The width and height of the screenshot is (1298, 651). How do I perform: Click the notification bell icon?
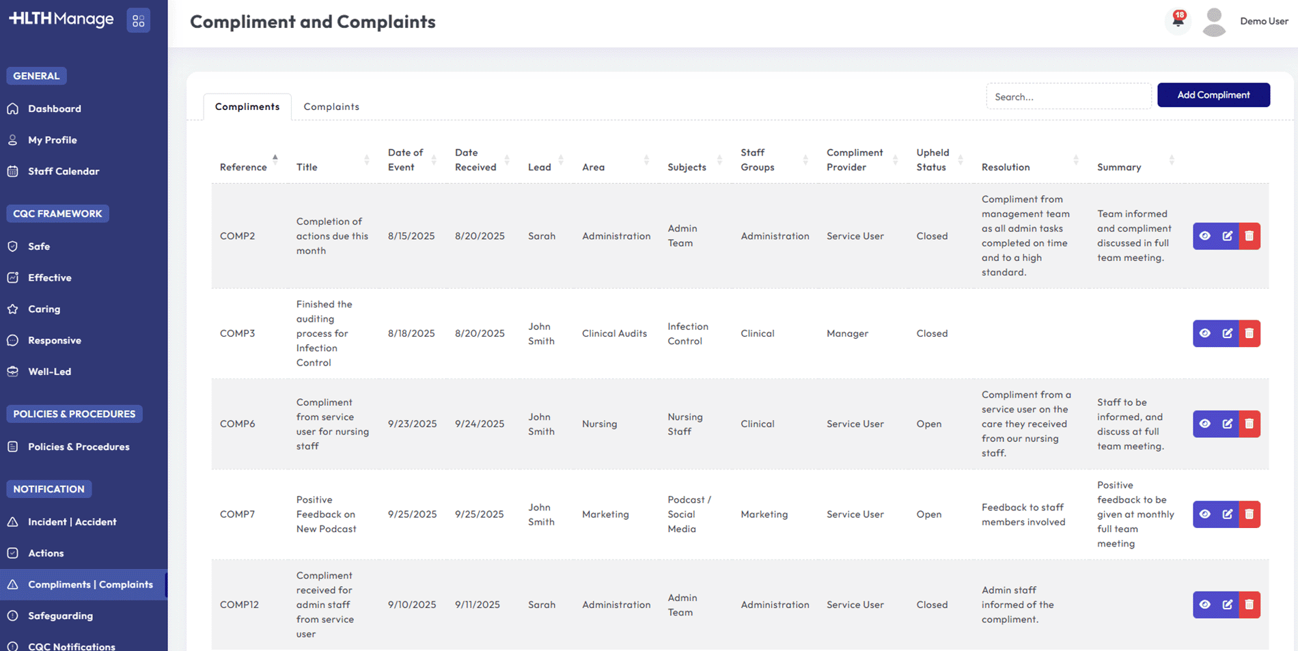(x=1178, y=20)
